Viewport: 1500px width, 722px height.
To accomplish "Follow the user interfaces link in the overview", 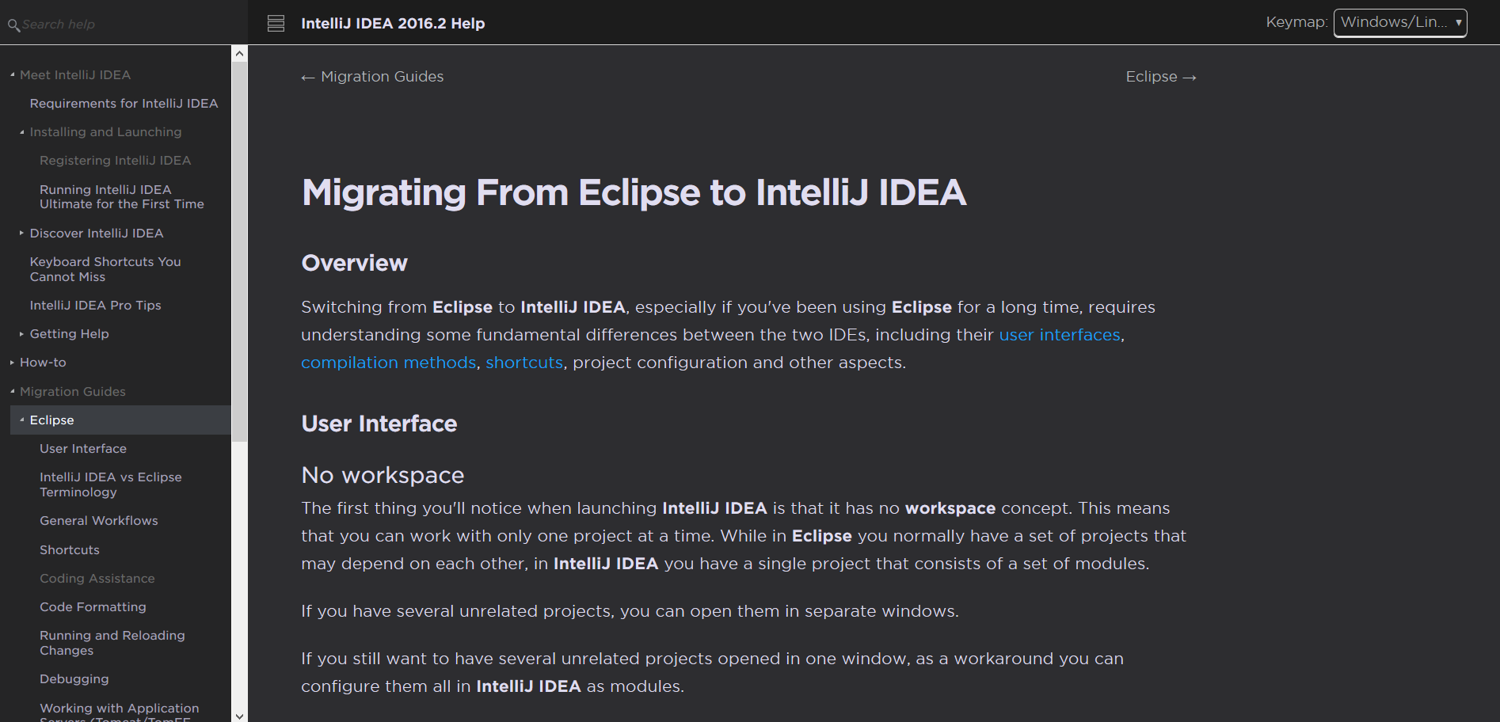I will [1059, 334].
